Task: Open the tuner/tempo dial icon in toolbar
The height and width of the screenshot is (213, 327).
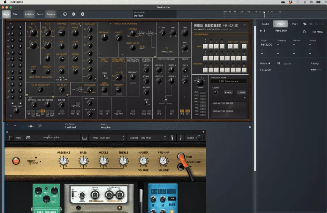Action: [x=65, y=14]
